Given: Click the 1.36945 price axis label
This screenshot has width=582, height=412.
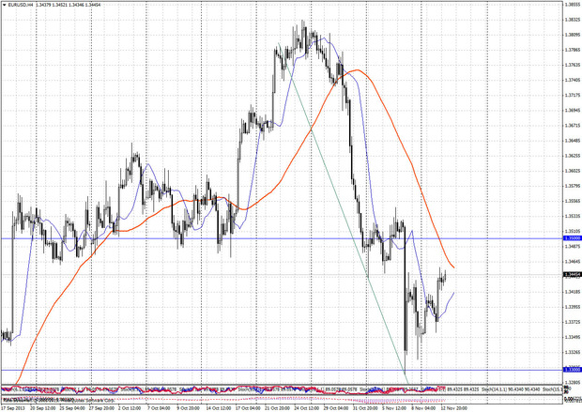Looking at the screenshot, I should pyautogui.click(x=573, y=111).
